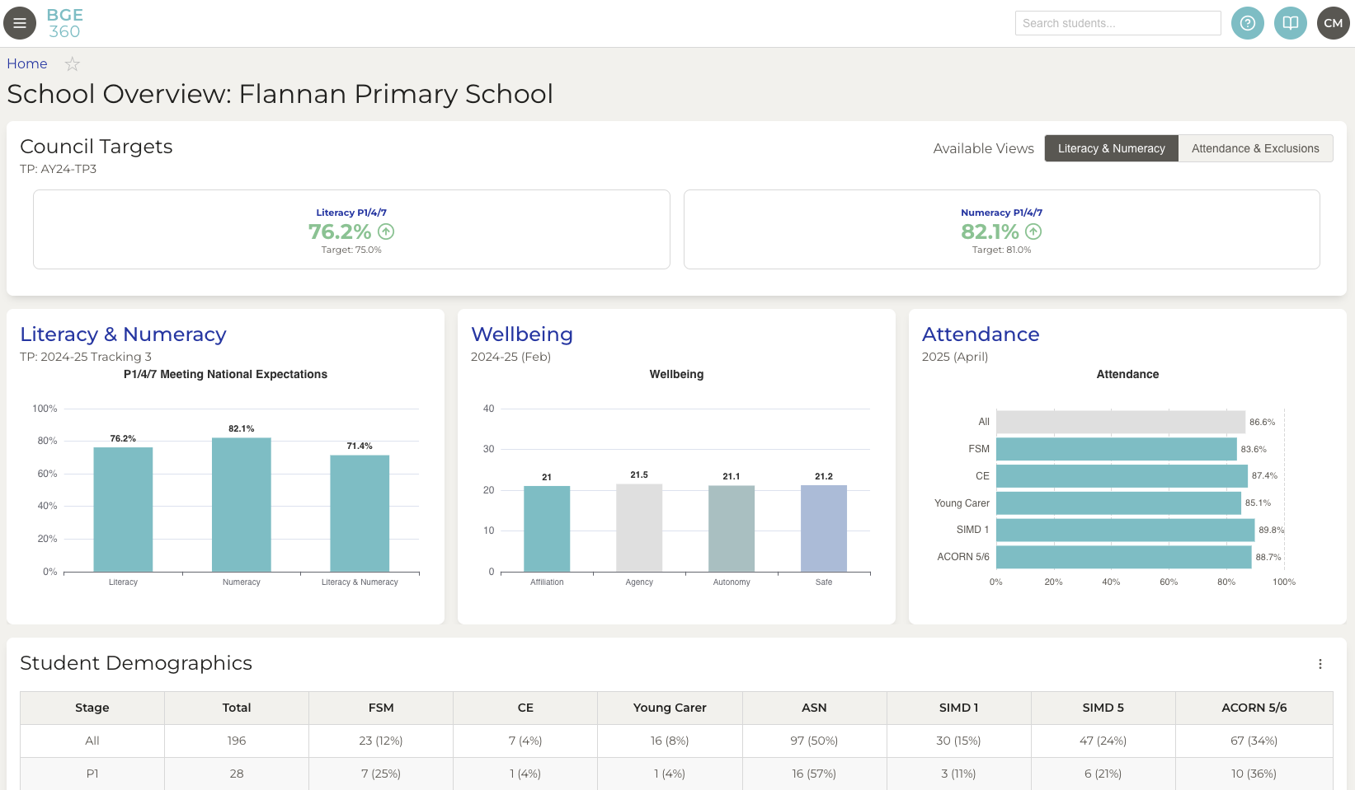Favorite this page with the star icon
Screen dimensions: 1355x790
(73, 63)
